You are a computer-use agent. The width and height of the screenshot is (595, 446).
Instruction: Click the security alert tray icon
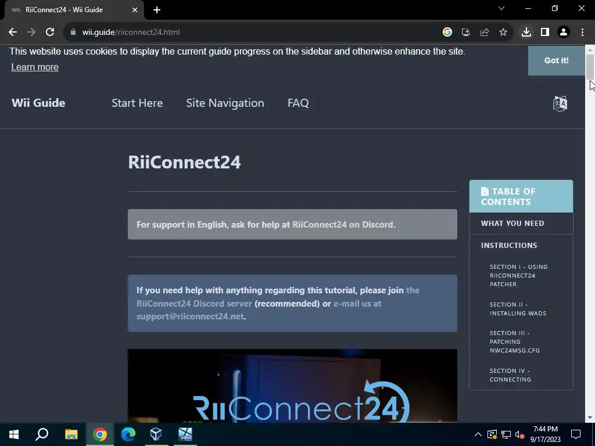tap(492, 434)
